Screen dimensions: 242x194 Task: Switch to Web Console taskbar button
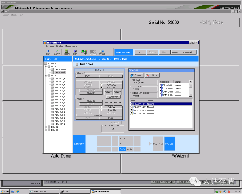44,191
